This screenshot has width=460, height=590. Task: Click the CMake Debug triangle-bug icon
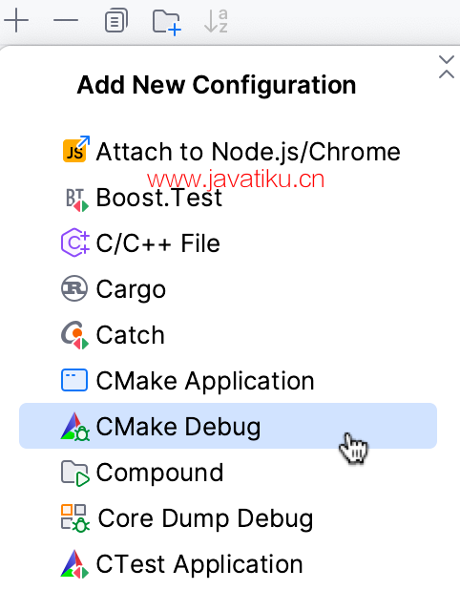pos(74,427)
